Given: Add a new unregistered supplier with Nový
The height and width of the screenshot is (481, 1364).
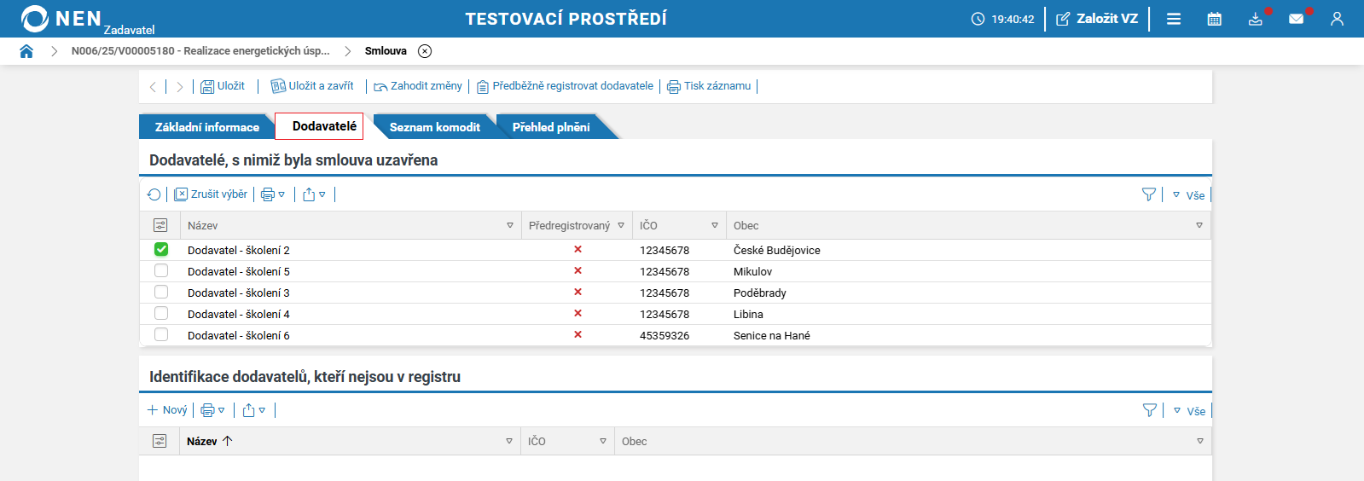Looking at the screenshot, I should (x=167, y=410).
